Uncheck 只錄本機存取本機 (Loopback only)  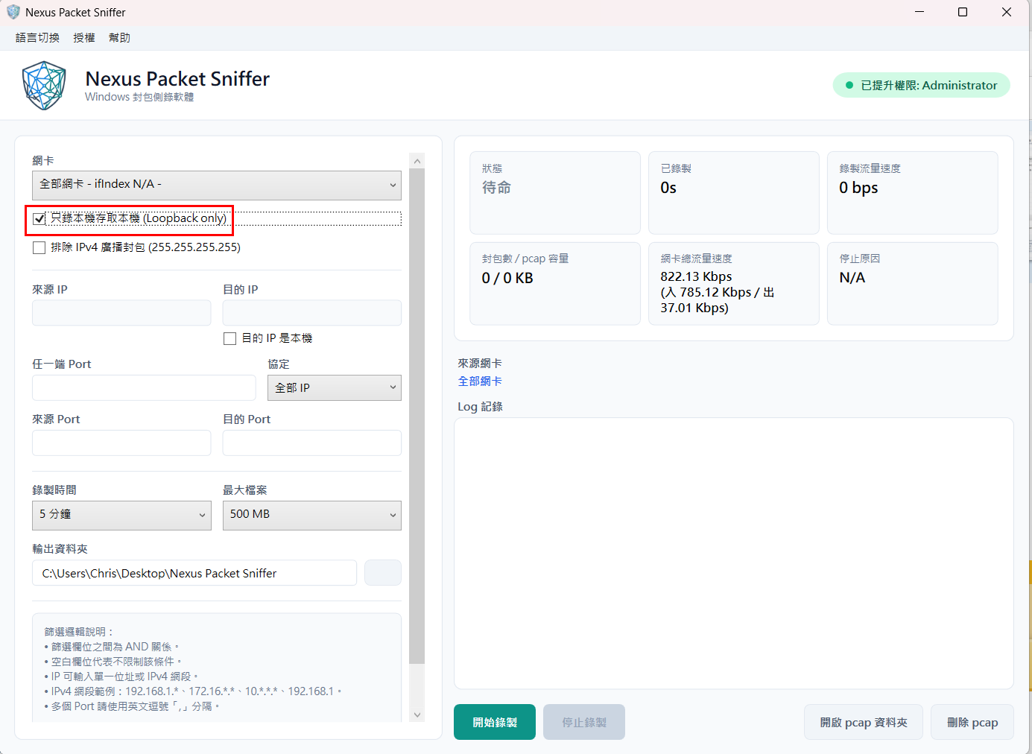point(39,218)
